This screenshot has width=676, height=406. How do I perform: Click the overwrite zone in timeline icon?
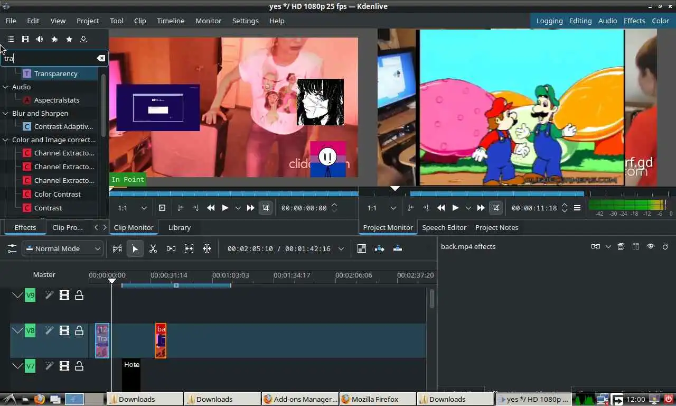click(398, 248)
